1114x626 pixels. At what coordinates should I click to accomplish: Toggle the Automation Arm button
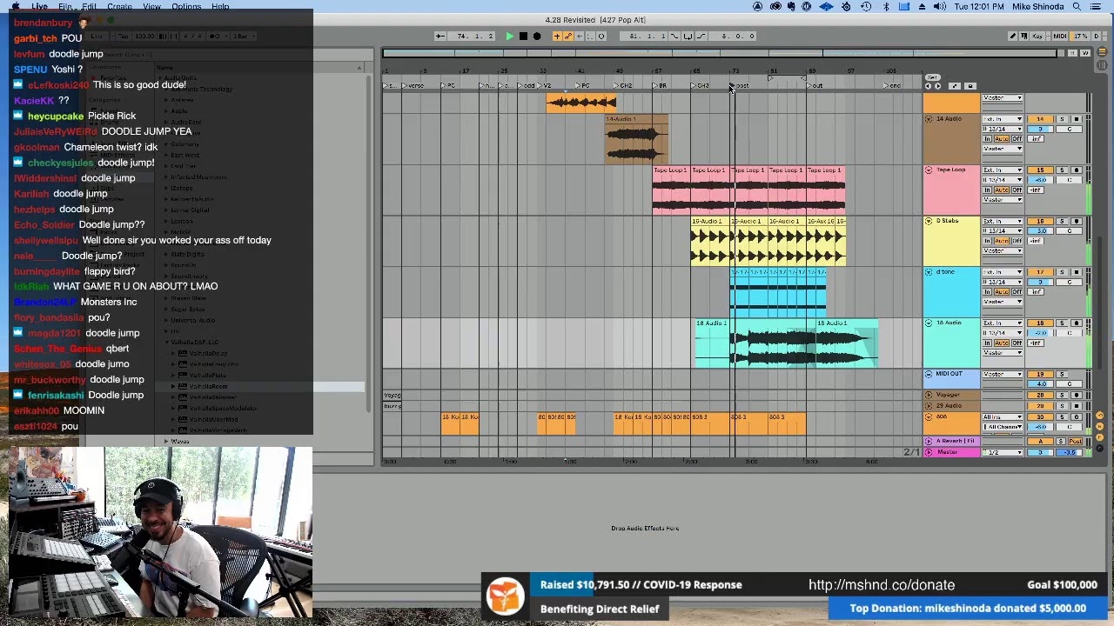pyautogui.click(x=568, y=36)
